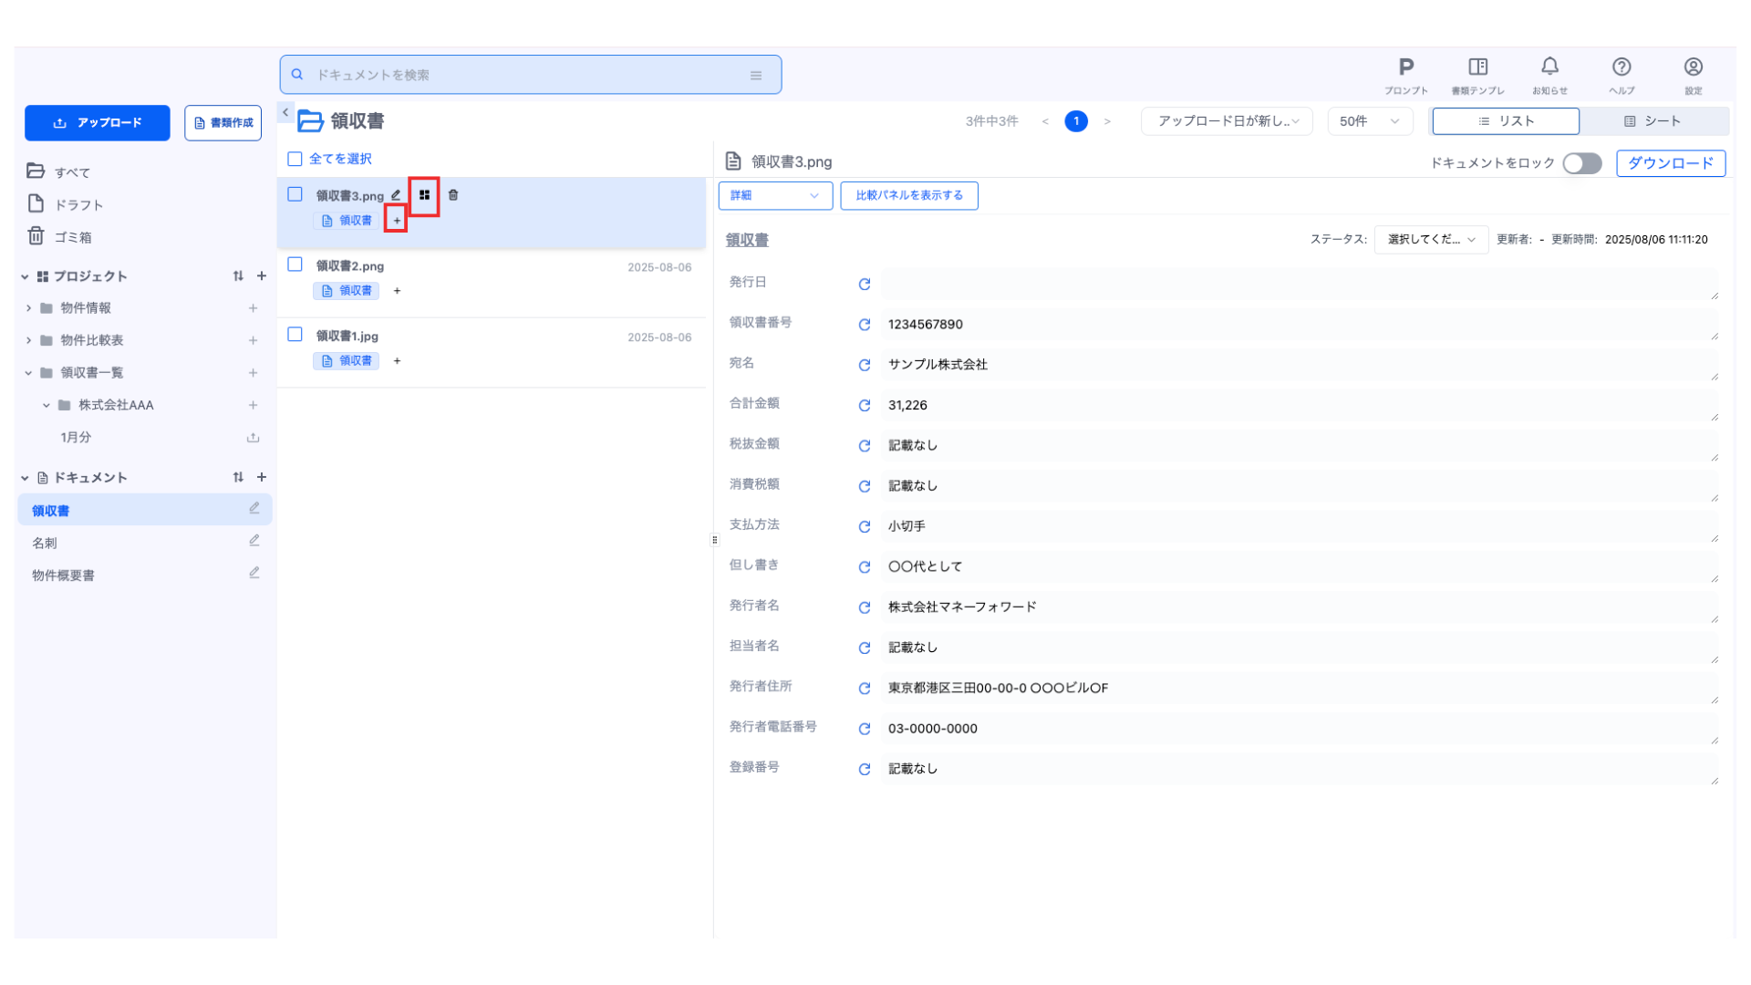The width and height of the screenshot is (1751, 985).
Task: Select ゴミ箱 in the sidebar
Action: click(x=71, y=237)
